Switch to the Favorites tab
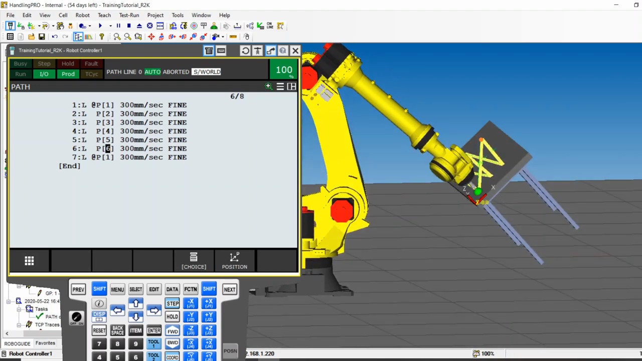642x361 pixels. pyautogui.click(x=45, y=343)
